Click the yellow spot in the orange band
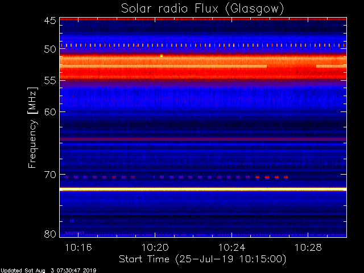364x273 pixels. (162, 56)
